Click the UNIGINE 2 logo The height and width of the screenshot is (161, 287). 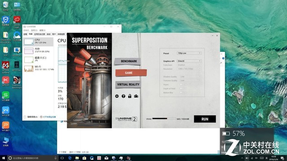coord(126,119)
